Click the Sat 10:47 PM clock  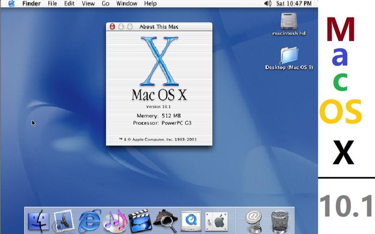click(294, 4)
